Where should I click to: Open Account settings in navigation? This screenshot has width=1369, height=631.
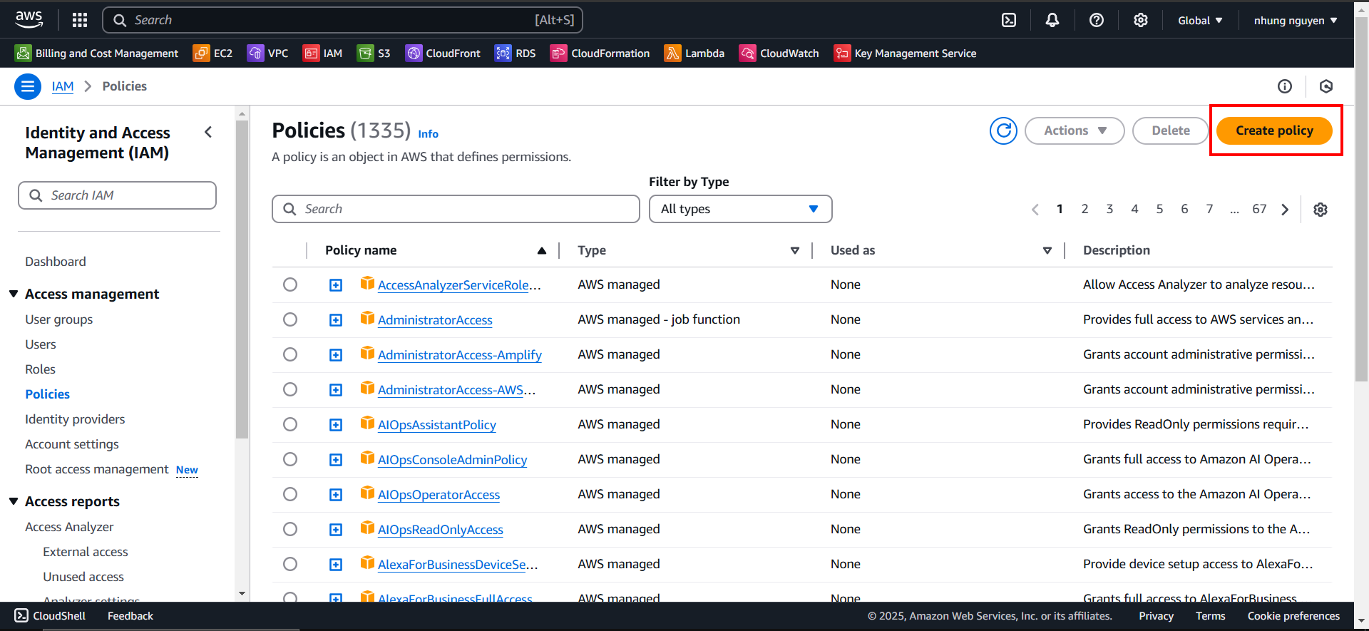72,444
